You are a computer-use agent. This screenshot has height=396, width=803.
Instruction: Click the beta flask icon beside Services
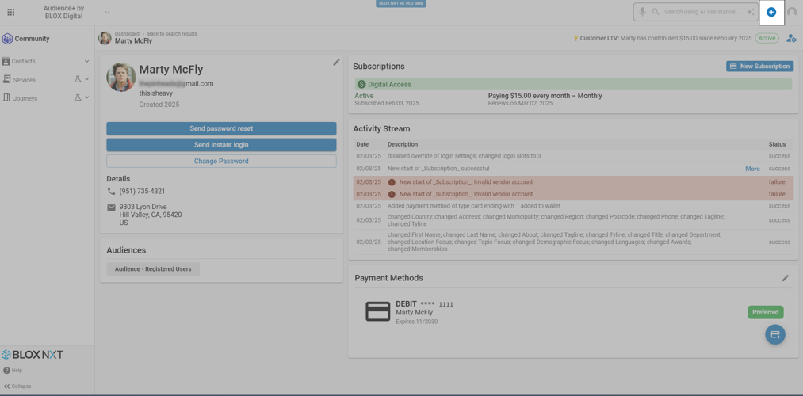click(78, 79)
